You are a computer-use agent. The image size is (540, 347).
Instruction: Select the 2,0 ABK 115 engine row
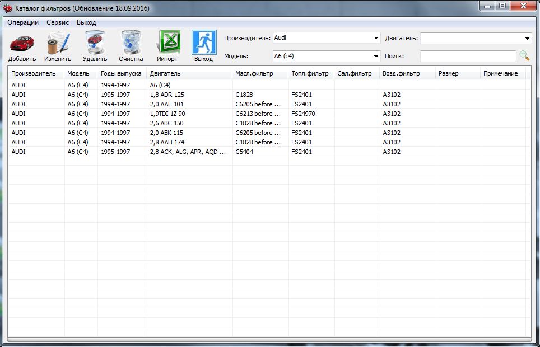click(x=269, y=133)
